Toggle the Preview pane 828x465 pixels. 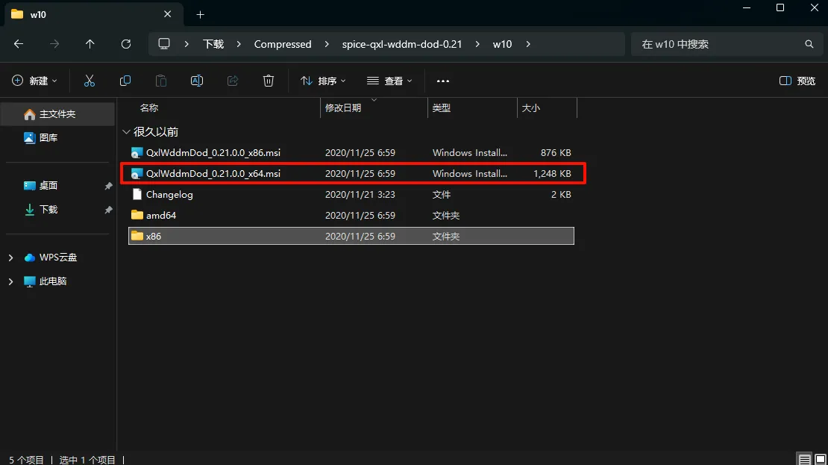pyautogui.click(x=797, y=81)
